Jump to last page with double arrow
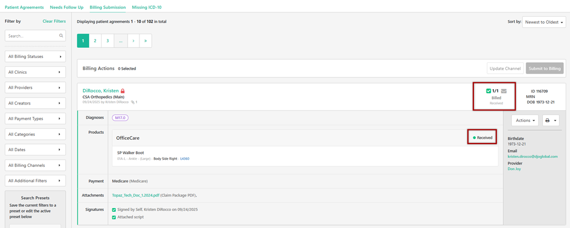Image resolution: width=570 pixels, height=228 pixels. coord(145,41)
